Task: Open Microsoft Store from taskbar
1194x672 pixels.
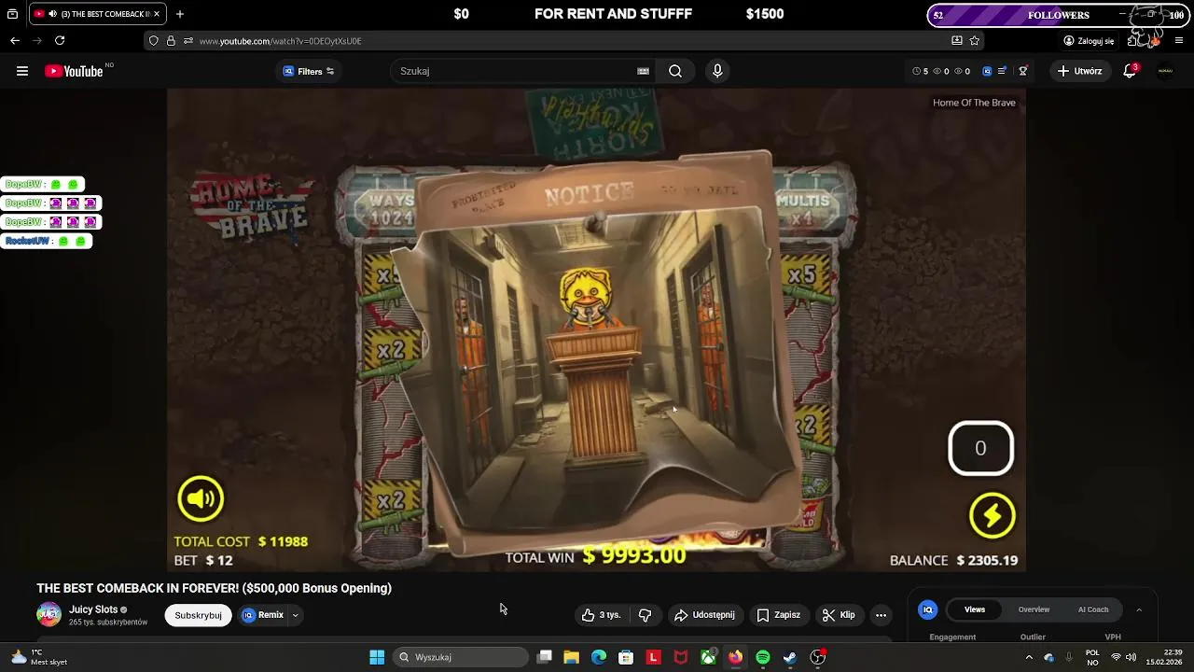Action: 626,657
